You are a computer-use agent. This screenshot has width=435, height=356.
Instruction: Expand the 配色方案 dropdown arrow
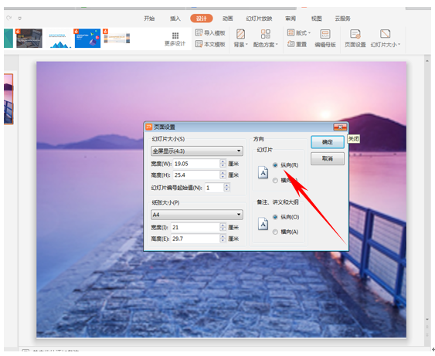[277, 44]
